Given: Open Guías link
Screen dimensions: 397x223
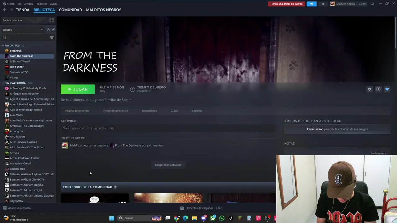Looking at the screenshot, I should coord(174,111).
